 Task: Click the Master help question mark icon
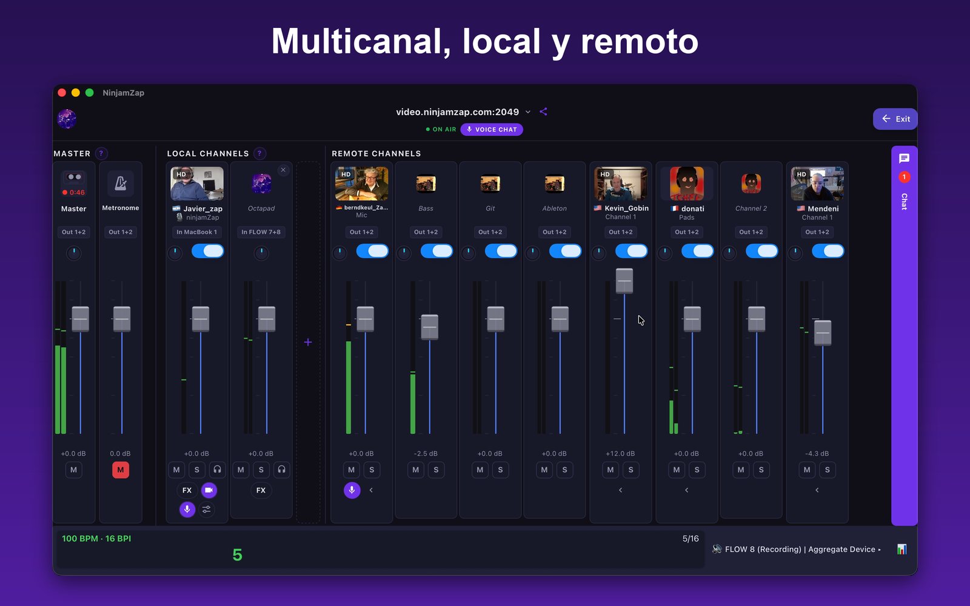pyautogui.click(x=101, y=153)
